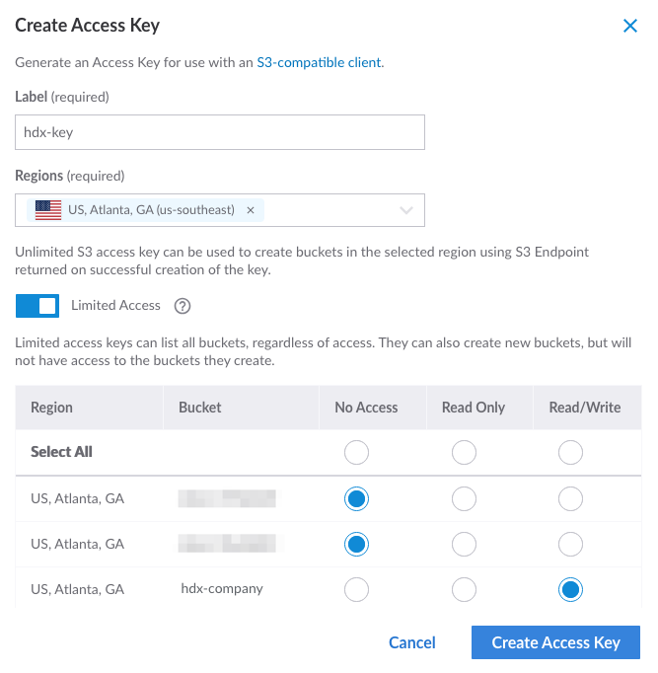Expand the Regions dropdown arrow
Screen dimensions: 658x673
click(405, 210)
